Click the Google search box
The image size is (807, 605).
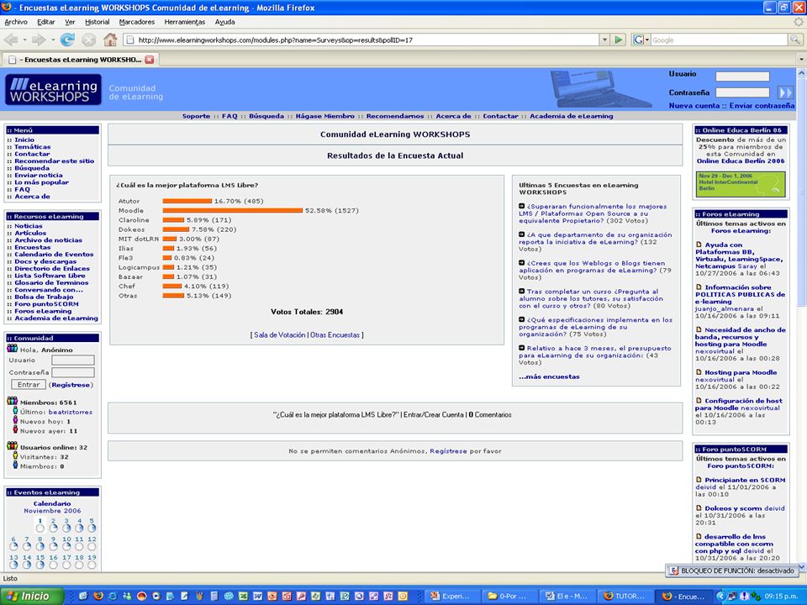[x=719, y=39]
